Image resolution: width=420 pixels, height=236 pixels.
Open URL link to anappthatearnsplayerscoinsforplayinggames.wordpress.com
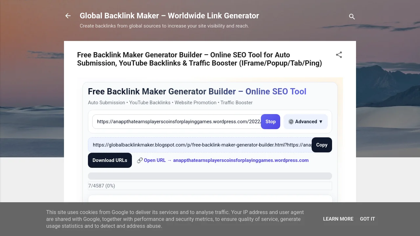(x=223, y=160)
